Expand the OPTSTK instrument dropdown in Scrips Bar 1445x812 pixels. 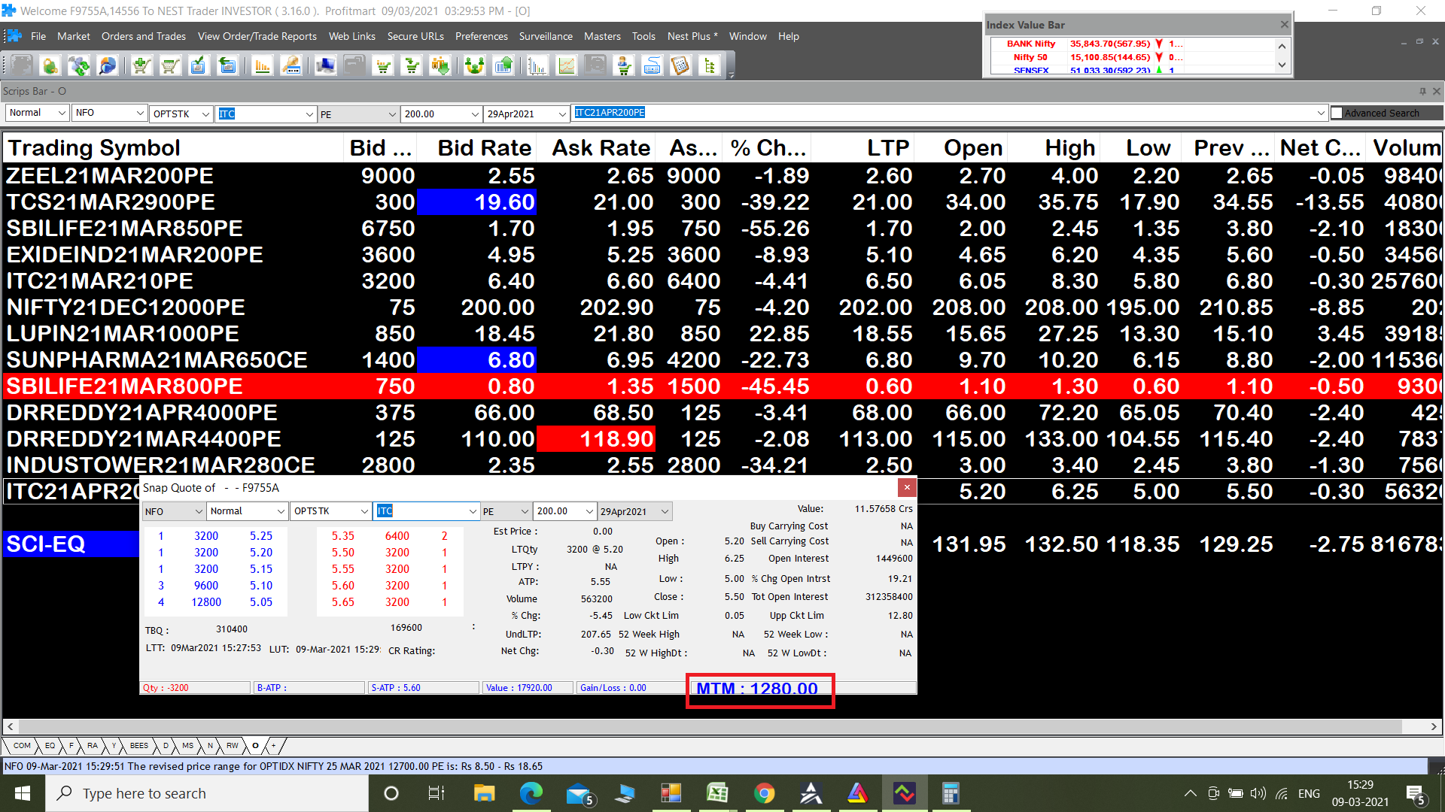click(x=205, y=114)
